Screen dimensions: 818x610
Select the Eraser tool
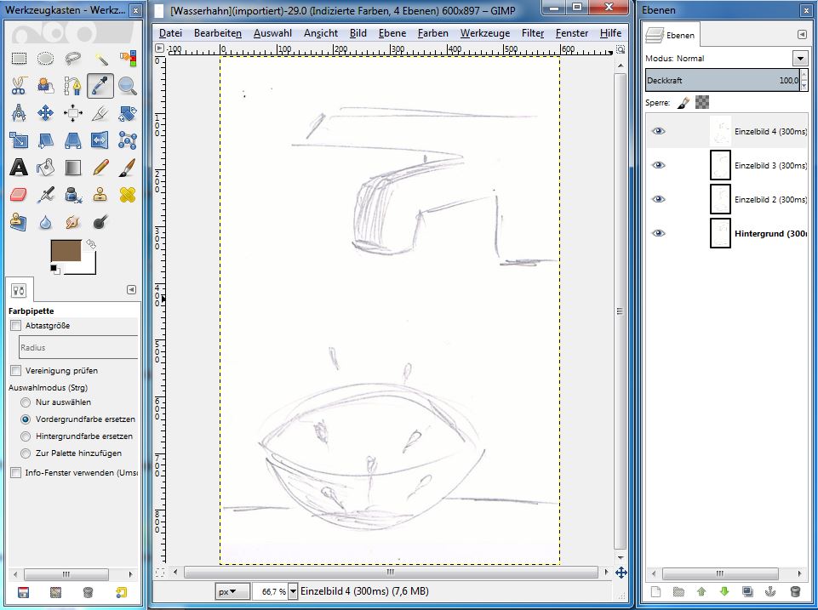coord(19,195)
